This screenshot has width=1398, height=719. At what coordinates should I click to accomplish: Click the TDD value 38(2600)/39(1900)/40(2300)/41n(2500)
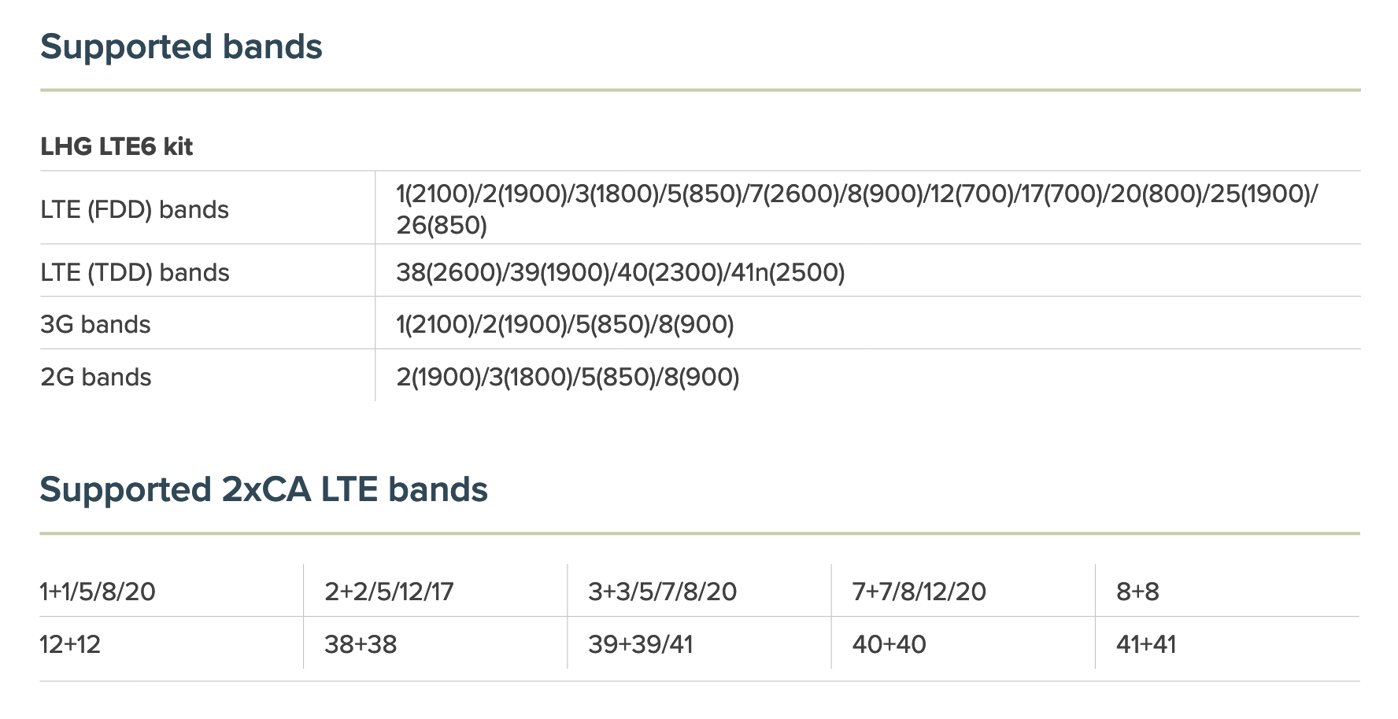coord(620,273)
